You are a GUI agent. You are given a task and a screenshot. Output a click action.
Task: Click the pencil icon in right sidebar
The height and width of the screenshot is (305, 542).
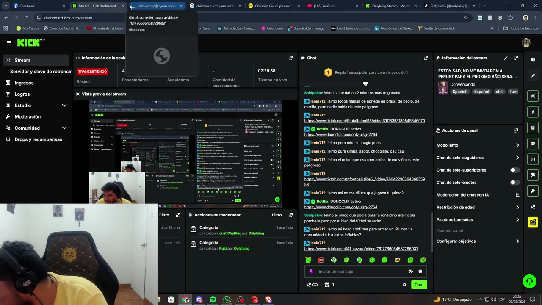[533, 75]
